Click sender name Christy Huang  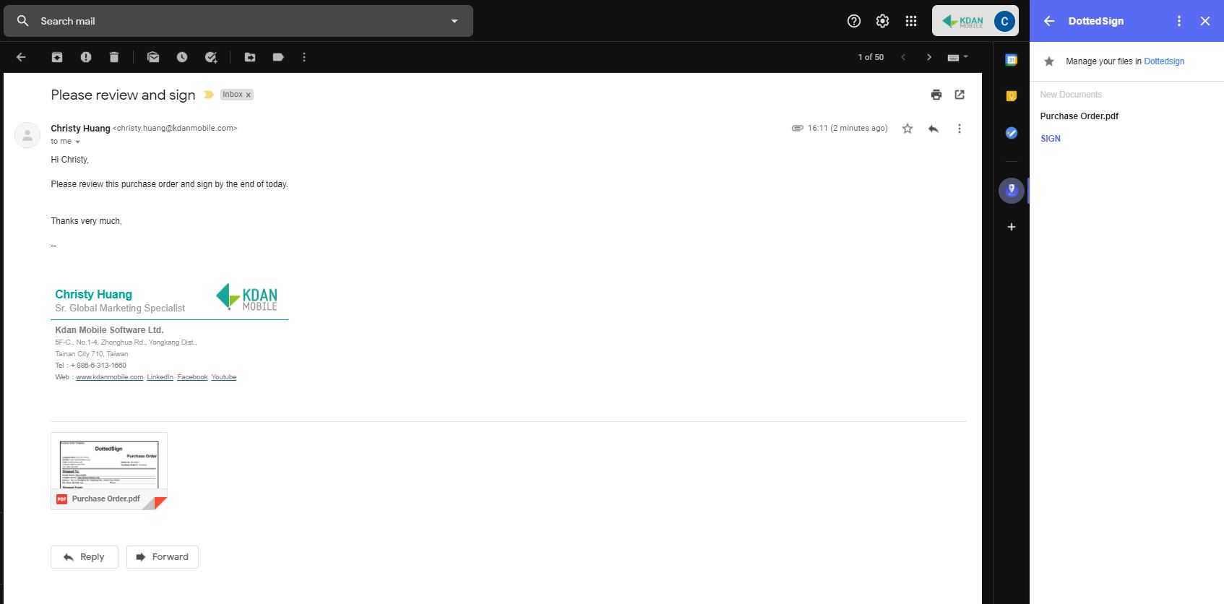(x=80, y=128)
